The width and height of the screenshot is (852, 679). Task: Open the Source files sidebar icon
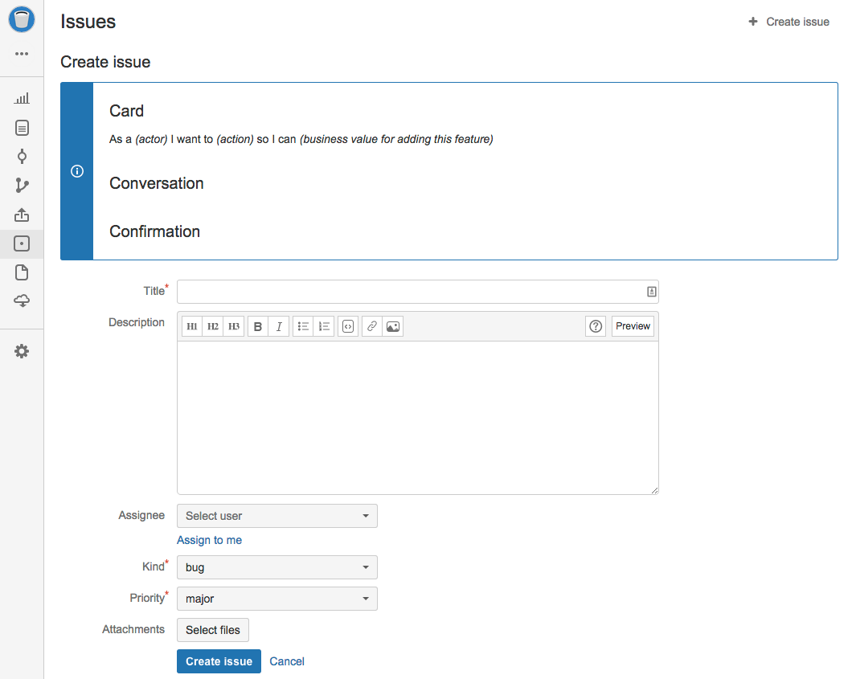22,127
